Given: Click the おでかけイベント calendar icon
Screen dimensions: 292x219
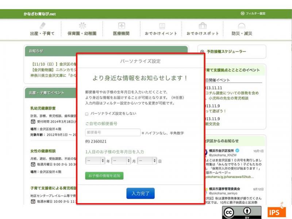Looking at the screenshot, I should [x=161, y=26].
